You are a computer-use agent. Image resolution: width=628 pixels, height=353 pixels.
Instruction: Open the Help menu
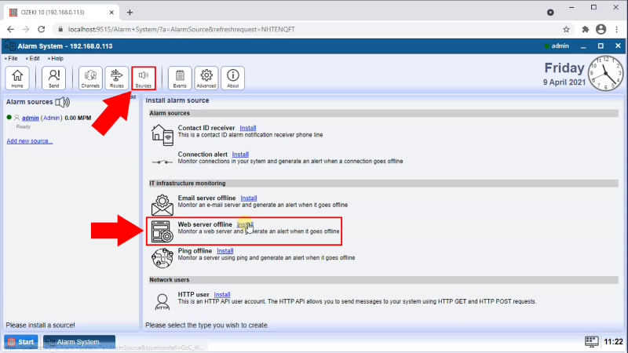click(x=57, y=58)
